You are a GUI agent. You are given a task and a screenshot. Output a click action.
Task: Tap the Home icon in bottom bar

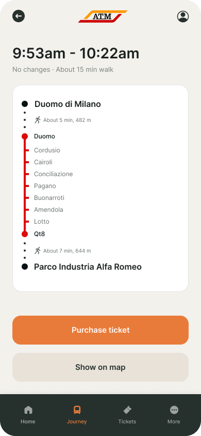28,410
